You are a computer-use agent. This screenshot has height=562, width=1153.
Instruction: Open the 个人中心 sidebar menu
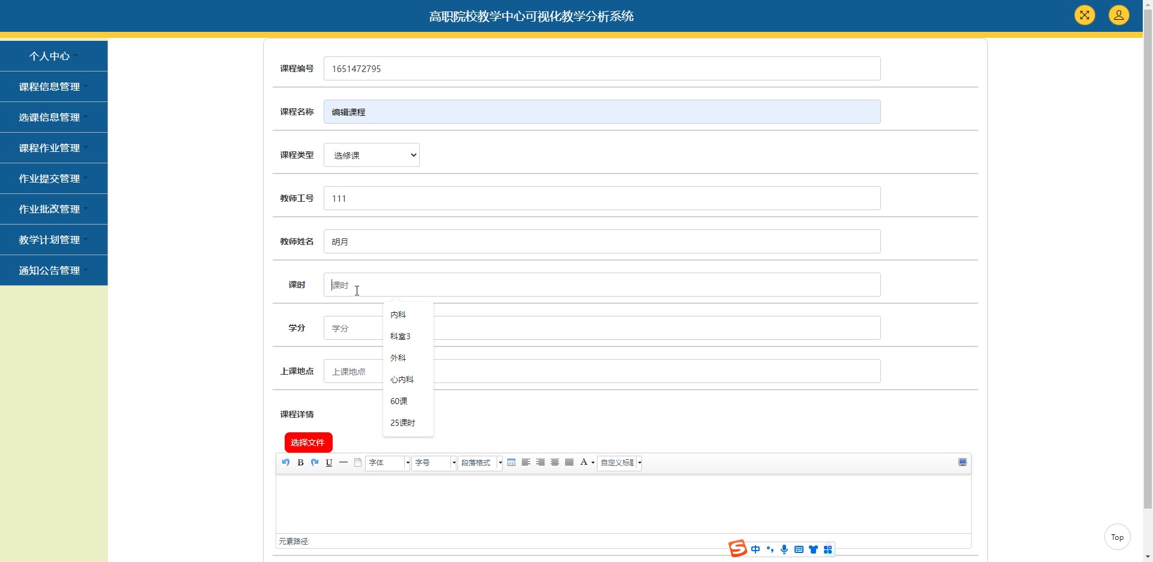point(53,56)
